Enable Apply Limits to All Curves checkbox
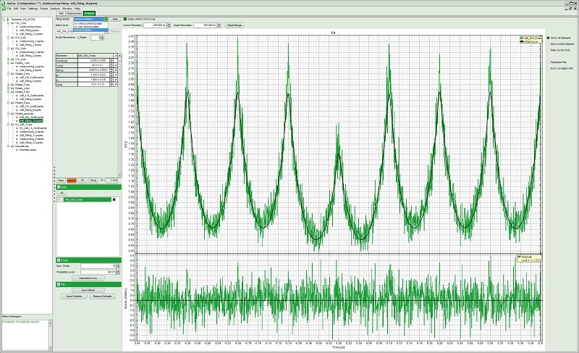Image resolution: width=579 pixels, height=353 pixels. click(124, 19)
